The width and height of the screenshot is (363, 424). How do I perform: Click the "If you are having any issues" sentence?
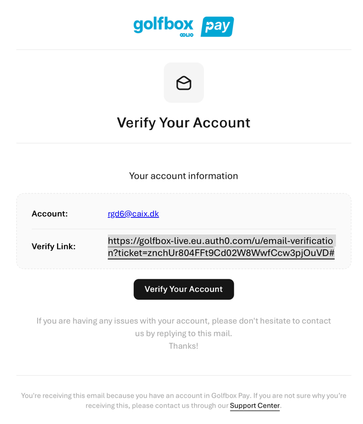[x=184, y=321]
